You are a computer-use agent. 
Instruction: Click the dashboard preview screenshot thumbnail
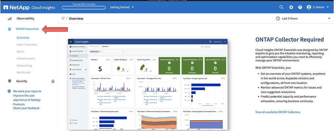click(148, 84)
